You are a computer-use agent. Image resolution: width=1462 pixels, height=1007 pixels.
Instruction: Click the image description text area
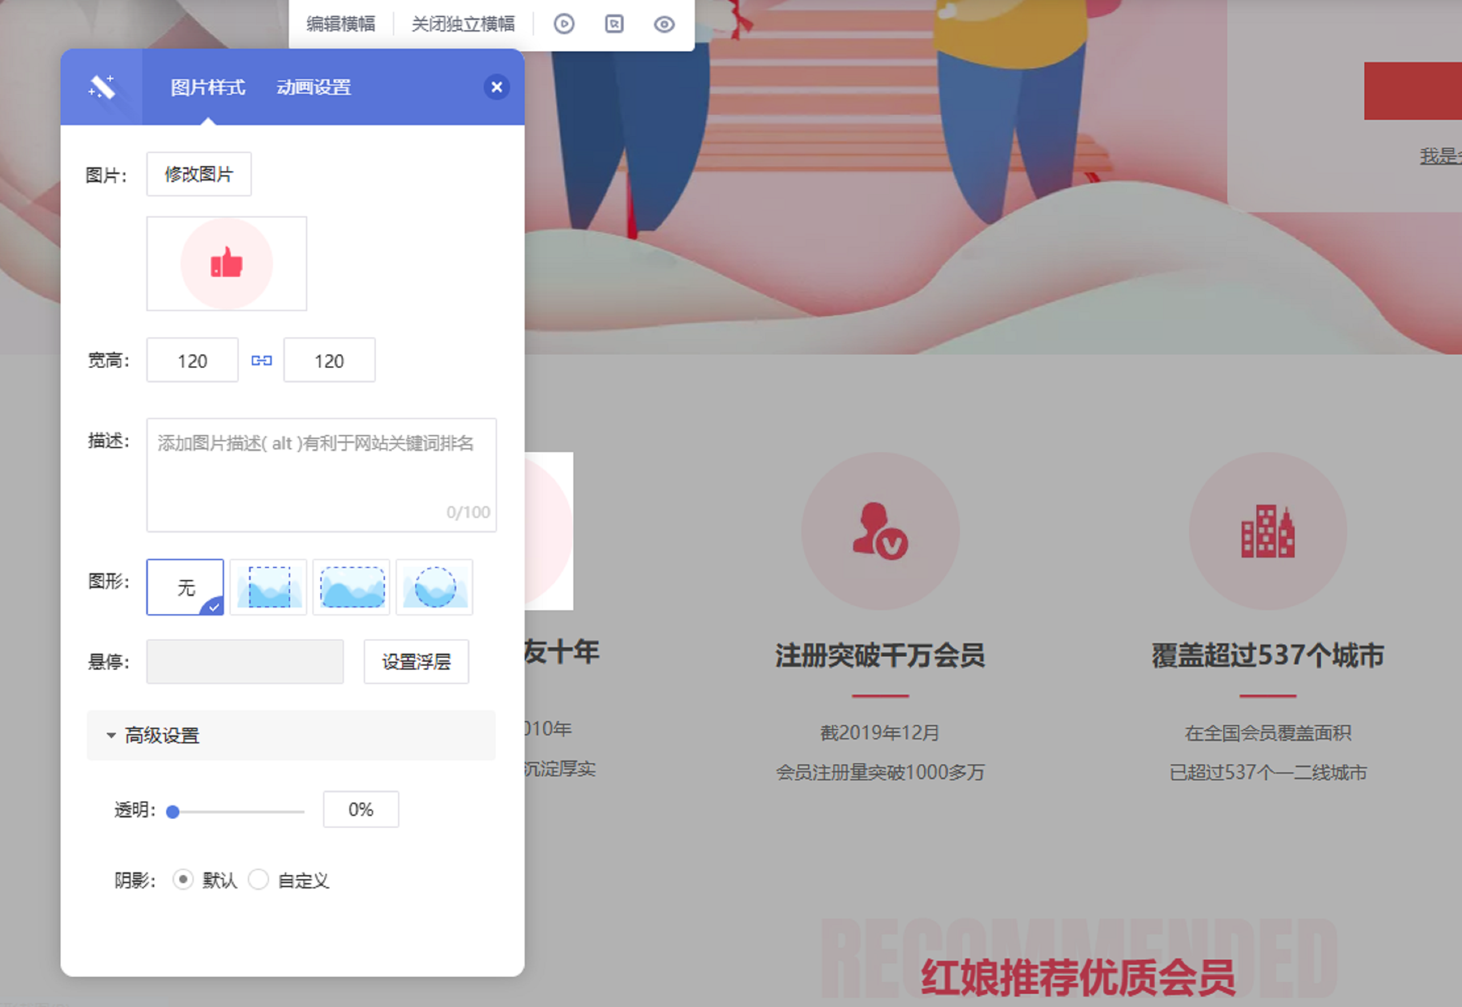point(322,474)
